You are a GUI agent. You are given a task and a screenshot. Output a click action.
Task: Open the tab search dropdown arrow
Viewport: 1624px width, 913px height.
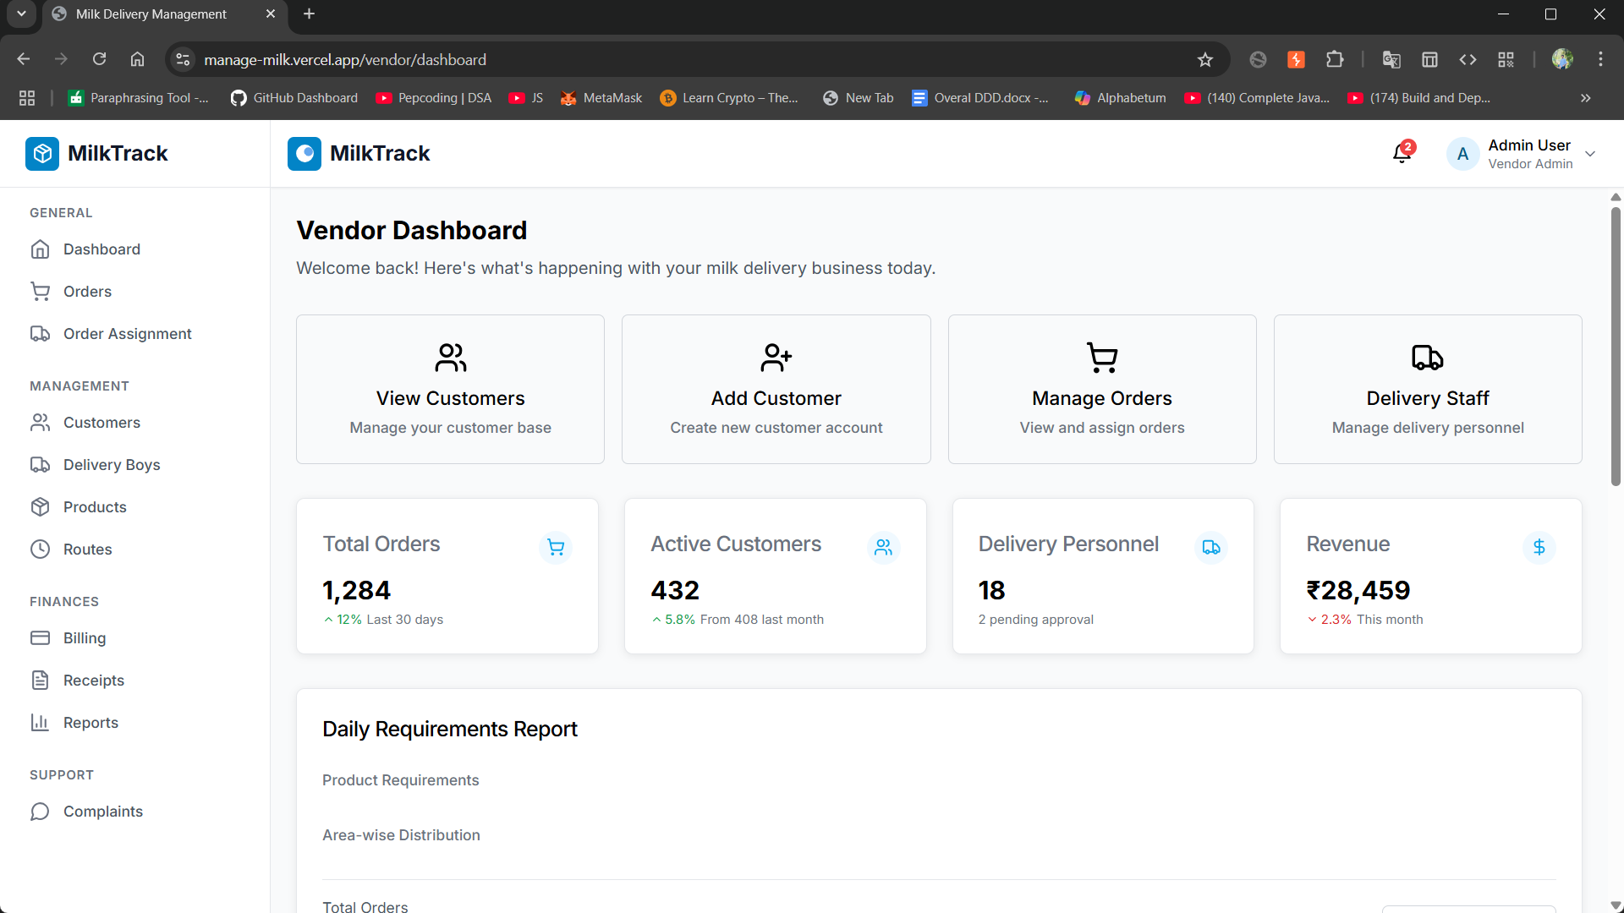[x=21, y=14]
